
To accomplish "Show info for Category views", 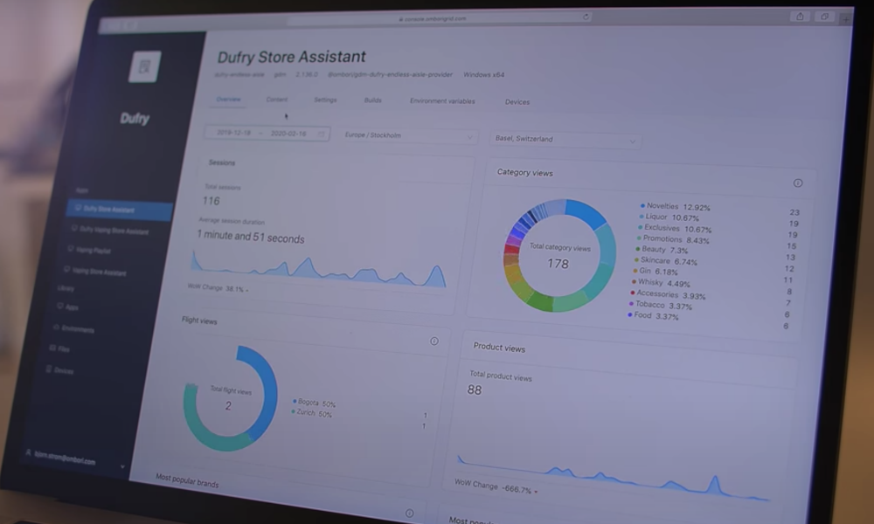I will [x=798, y=183].
